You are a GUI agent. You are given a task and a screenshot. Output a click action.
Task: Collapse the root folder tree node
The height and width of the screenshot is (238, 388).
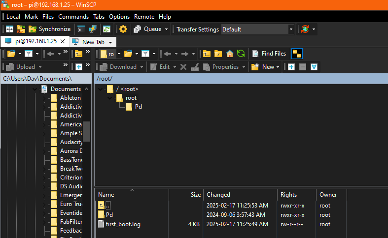[109, 98]
